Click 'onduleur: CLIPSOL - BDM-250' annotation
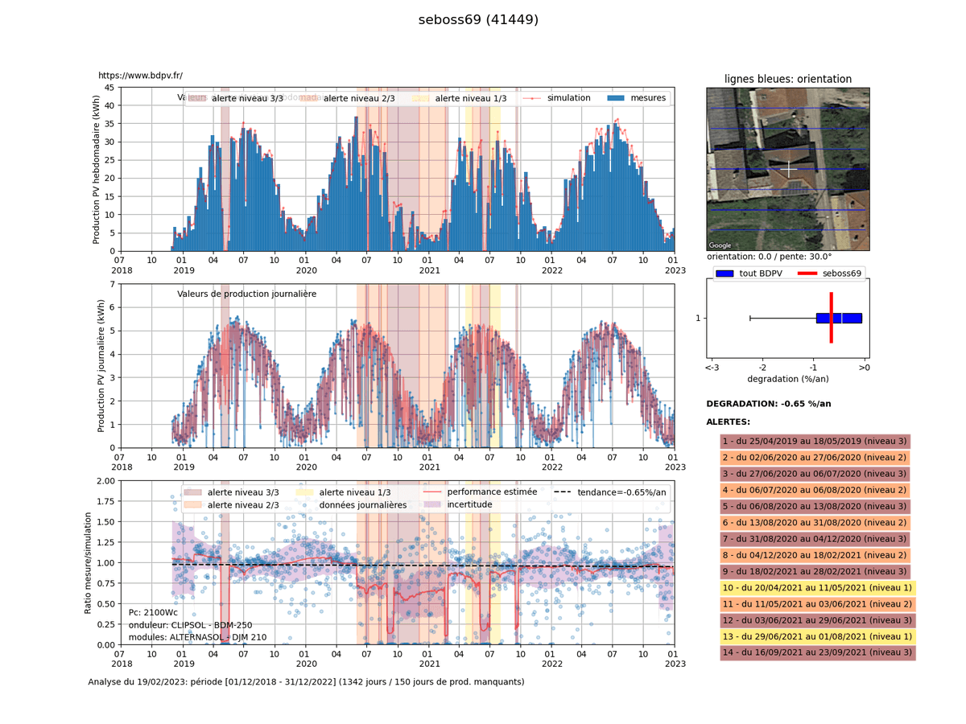 click(191, 625)
